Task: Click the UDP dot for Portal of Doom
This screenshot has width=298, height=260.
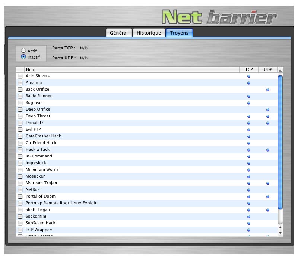Action: [268, 196]
